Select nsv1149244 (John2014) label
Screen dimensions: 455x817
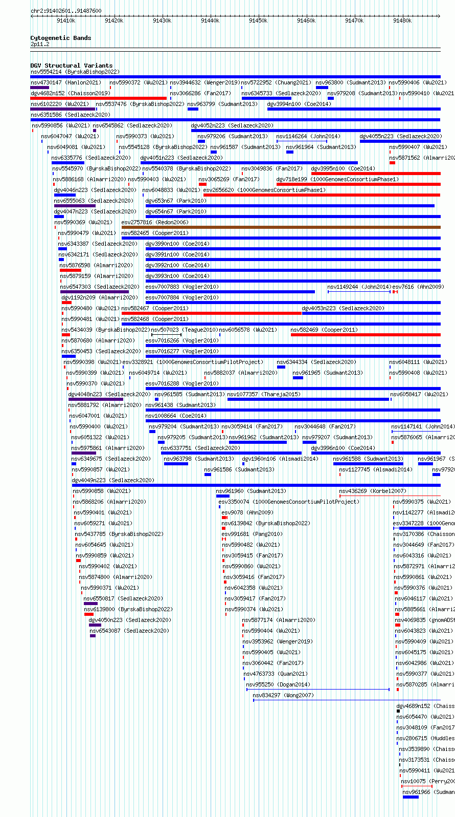pyautogui.click(x=359, y=287)
